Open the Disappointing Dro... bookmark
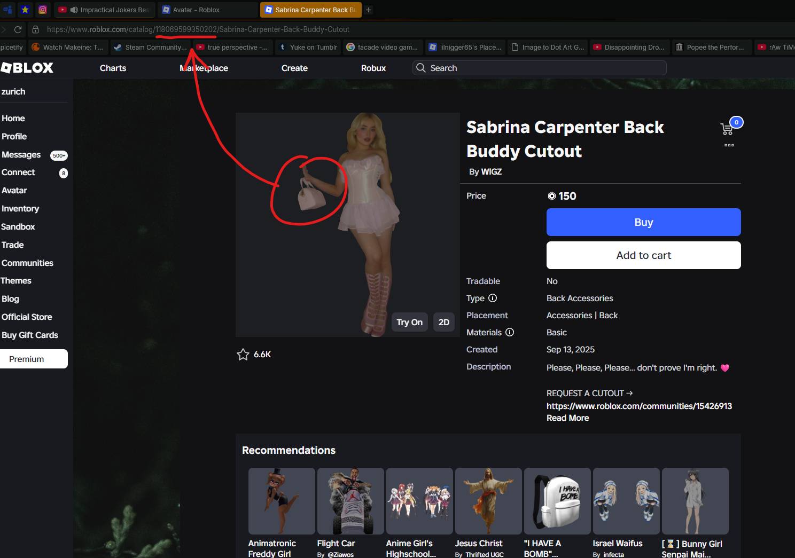This screenshot has width=795, height=558. 629,47
